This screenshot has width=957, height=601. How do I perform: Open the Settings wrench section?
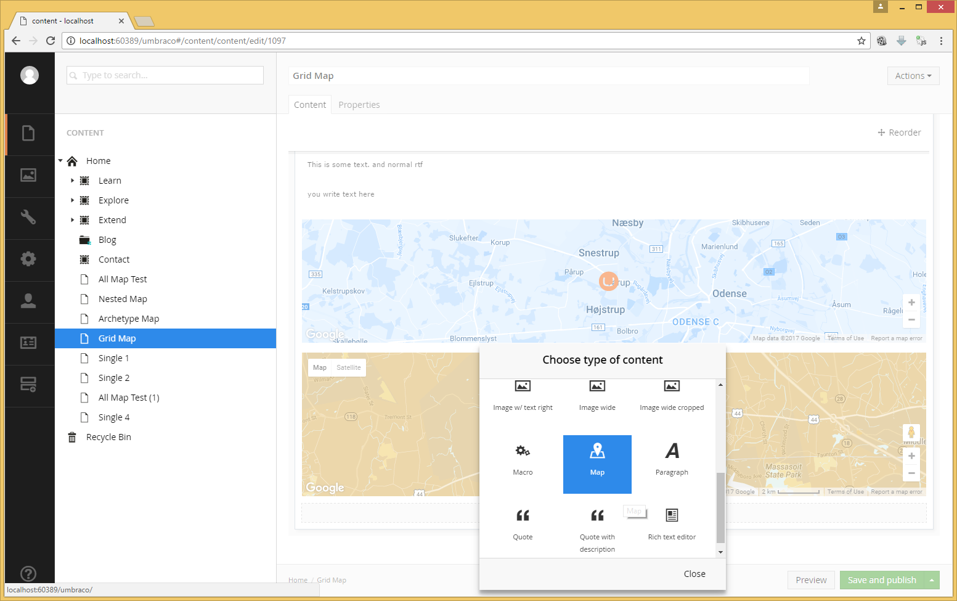(x=28, y=217)
